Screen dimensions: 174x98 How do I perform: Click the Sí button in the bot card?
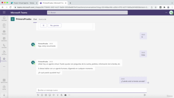click(x=43, y=25)
